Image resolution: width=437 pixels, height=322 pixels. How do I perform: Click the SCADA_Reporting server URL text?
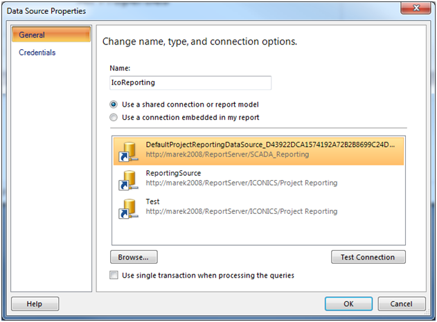pyautogui.click(x=227, y=154)
